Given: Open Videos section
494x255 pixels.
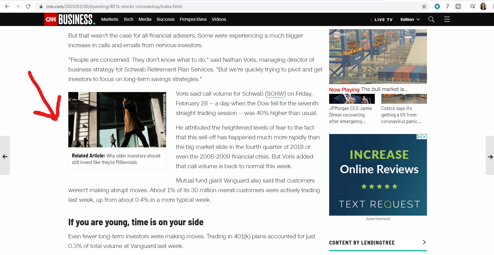Looking at the screenshot, I should (x=219, y=19).
